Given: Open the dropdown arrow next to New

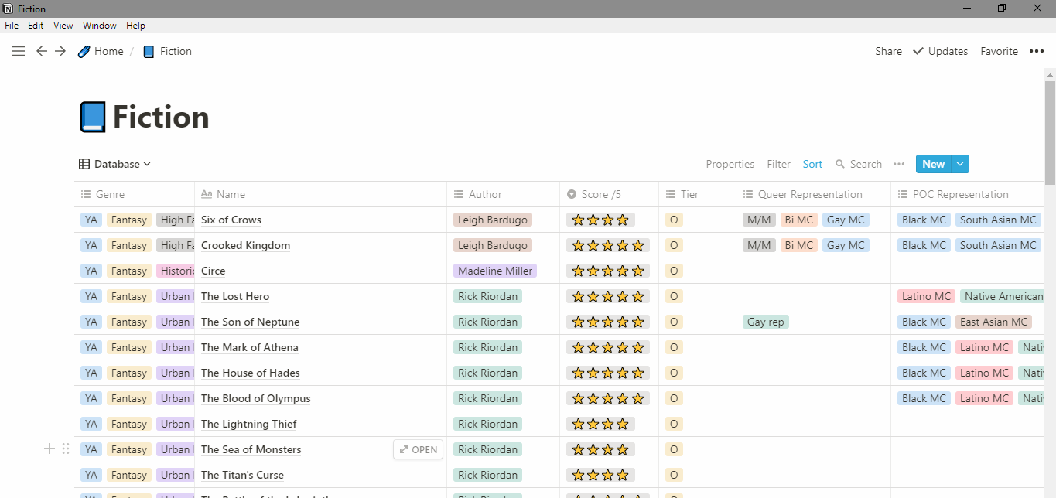Looking at the screenshot, I should pyautogui.click(x=960, y=164).
